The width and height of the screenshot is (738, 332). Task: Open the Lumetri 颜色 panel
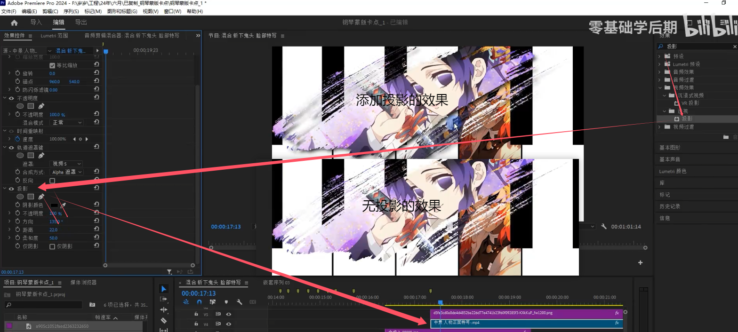point(673,171)
